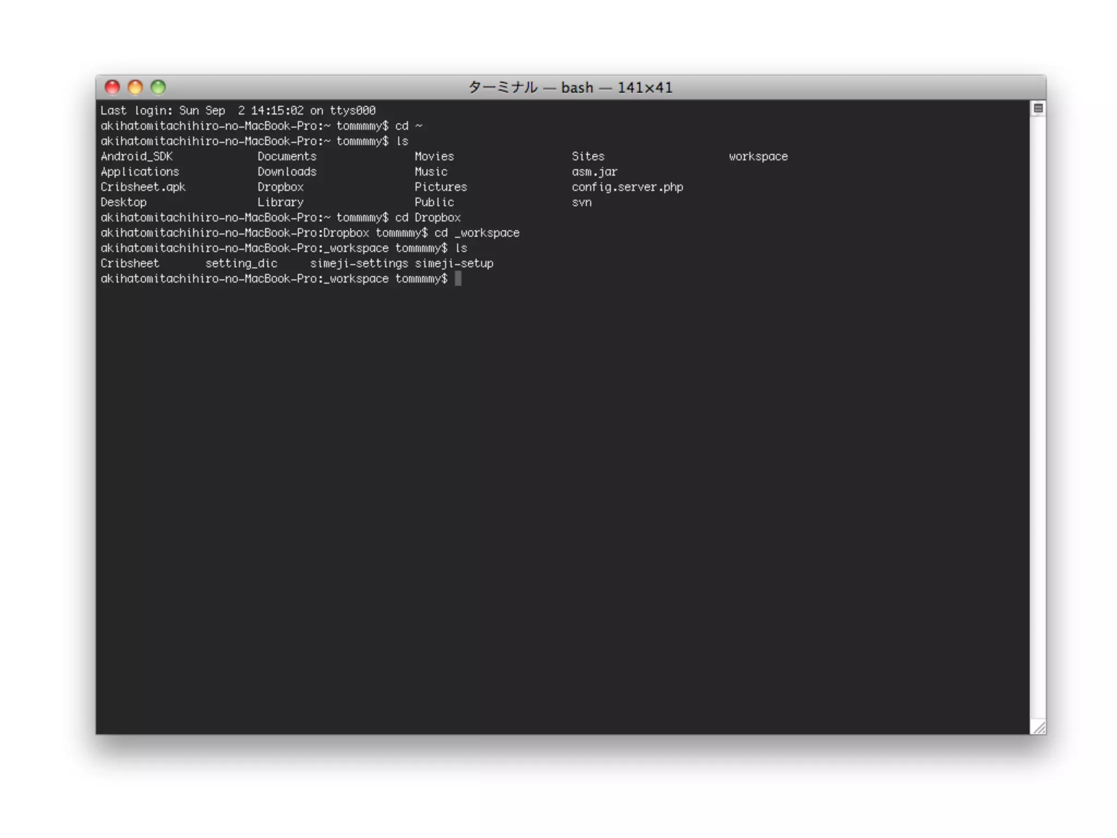Click the cd _workspace command text

point(477,233)
